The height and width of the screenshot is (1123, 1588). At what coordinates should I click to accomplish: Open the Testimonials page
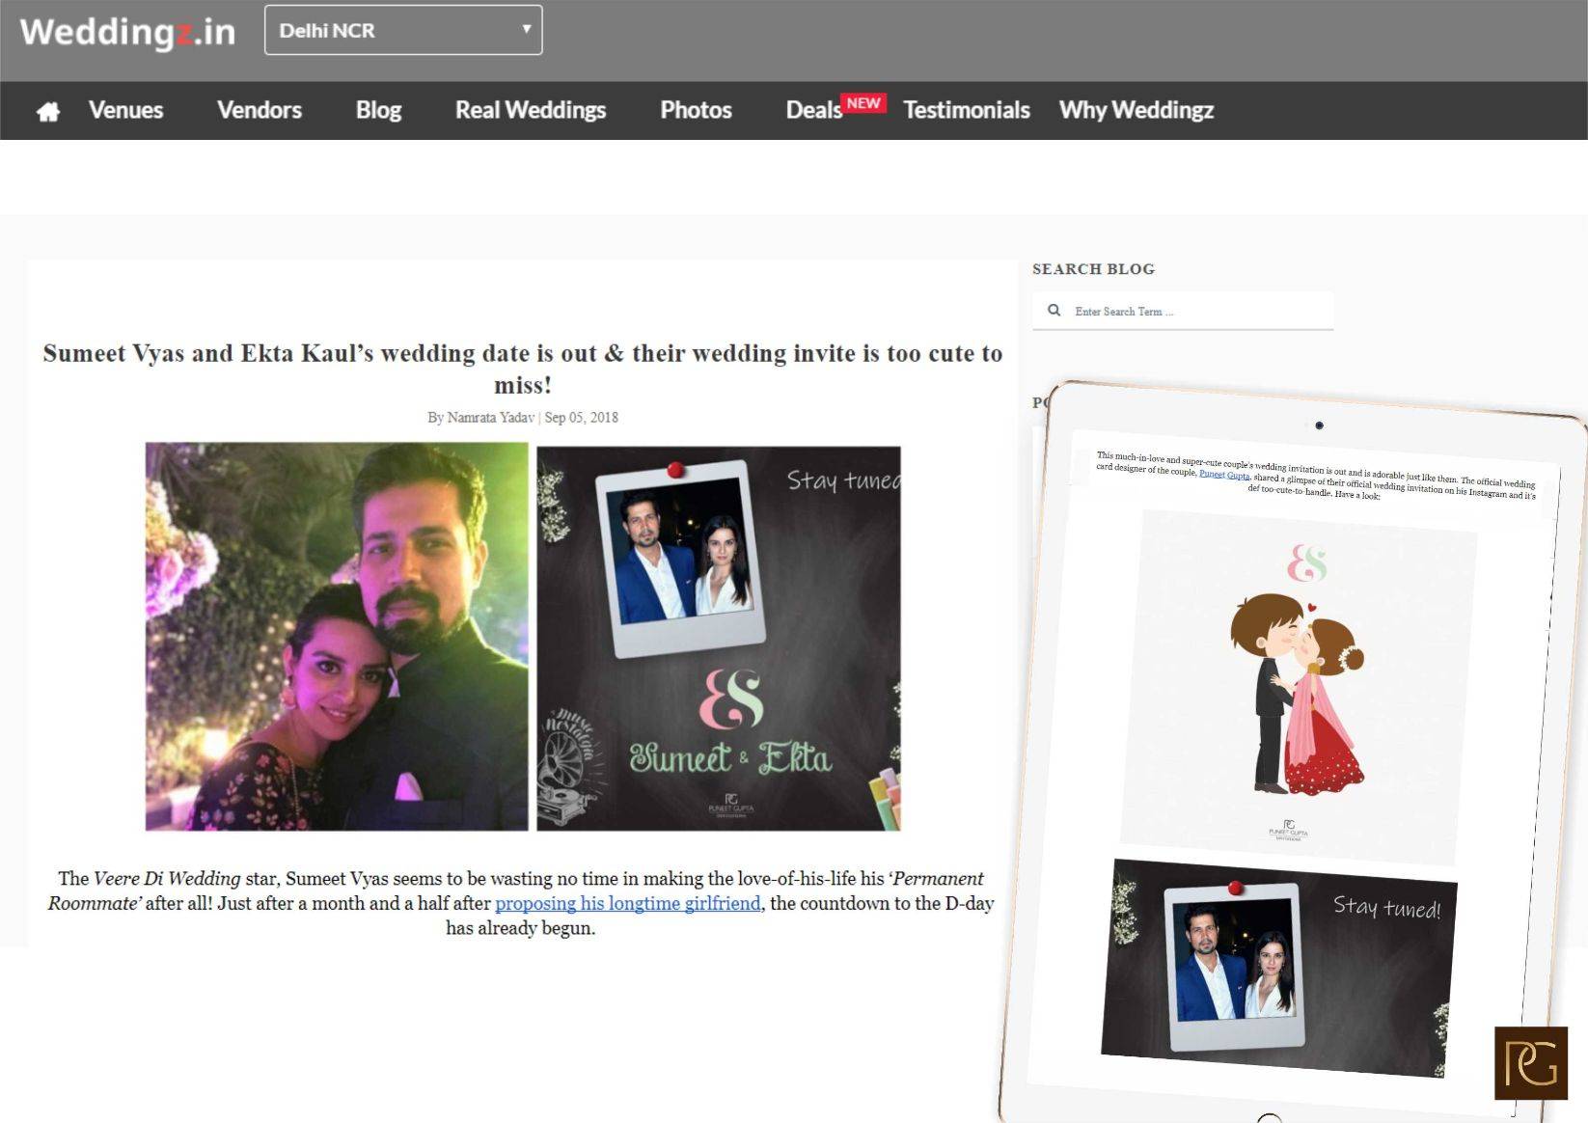[x=966, y=111]
